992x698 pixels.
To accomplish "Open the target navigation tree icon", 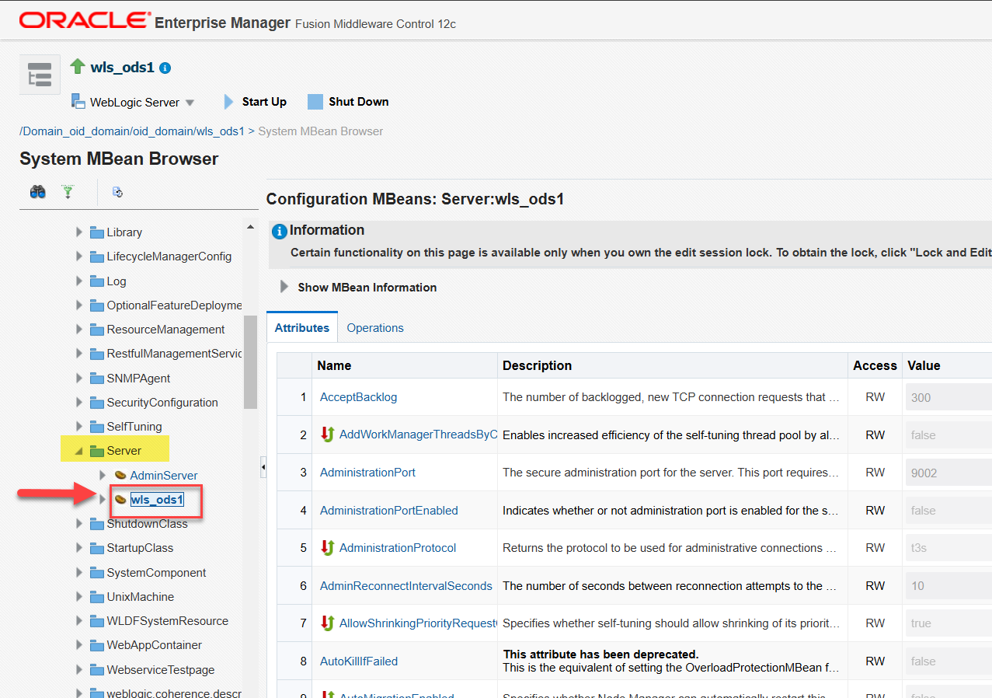I will point(39,74).
